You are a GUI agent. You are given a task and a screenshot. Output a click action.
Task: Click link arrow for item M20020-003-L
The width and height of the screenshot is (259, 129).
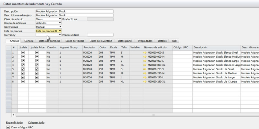tap(145, 60)
